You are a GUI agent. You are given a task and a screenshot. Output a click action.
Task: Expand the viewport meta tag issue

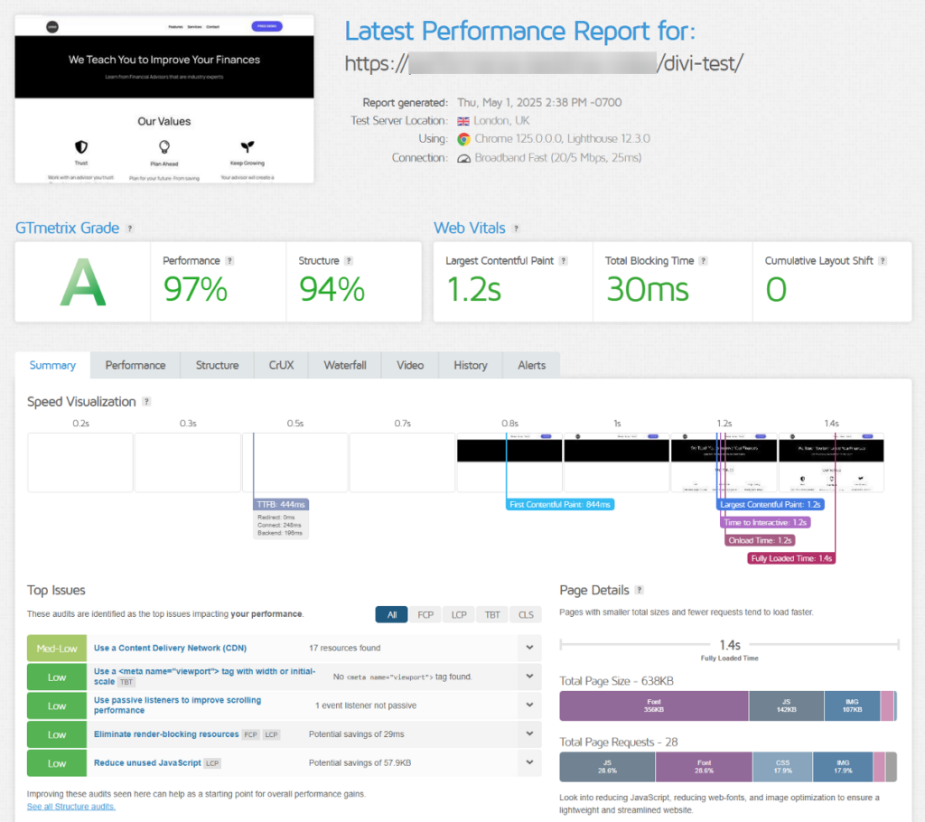529,676
